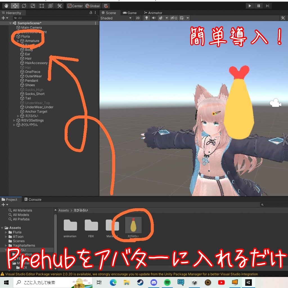
Task: Select Main Camera in Hierarchy
Action: pos(31,28)
